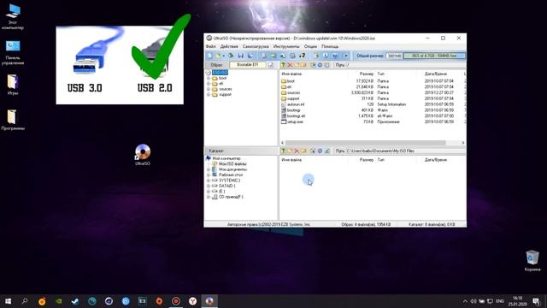
Task: Sort catalog list by Тип column
Action: pyautogui.click(x=381, y=160)
